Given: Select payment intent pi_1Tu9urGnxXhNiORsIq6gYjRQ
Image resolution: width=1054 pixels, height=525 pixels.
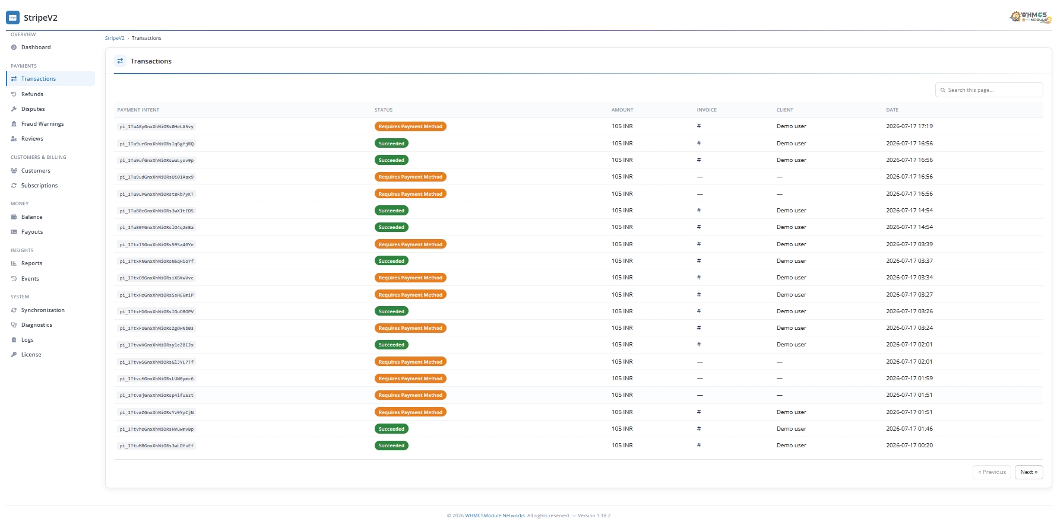Looking at the screenshot, I should point(157,144).
